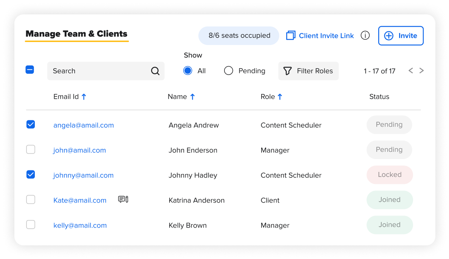This screenshot has width=449, height=259.
Task: Click the Joined status for Kelly Brown
Action: pos(390,225)
